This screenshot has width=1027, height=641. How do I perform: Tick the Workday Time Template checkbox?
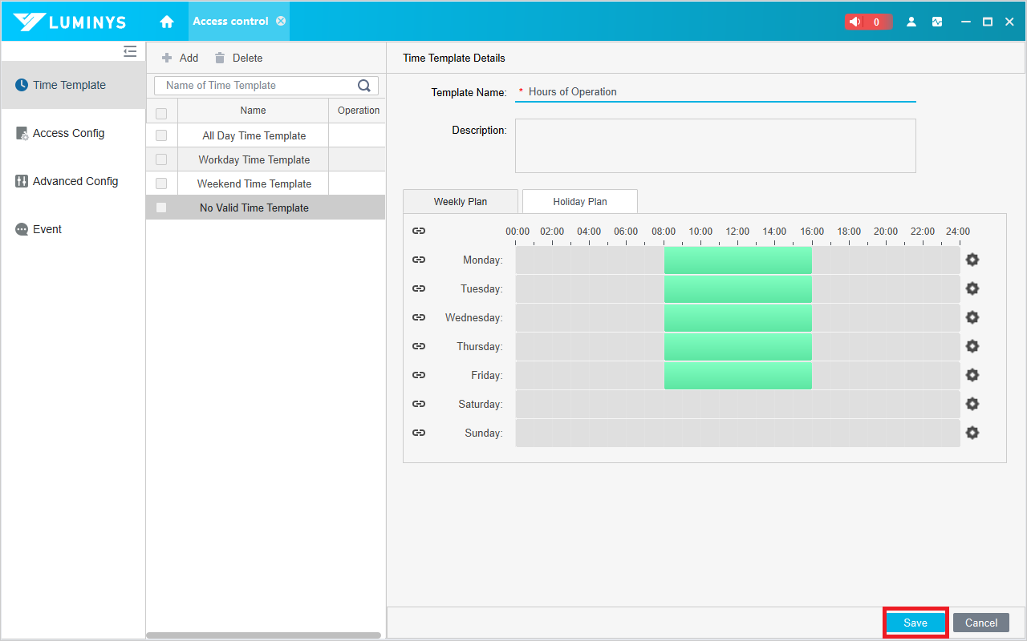161,159
